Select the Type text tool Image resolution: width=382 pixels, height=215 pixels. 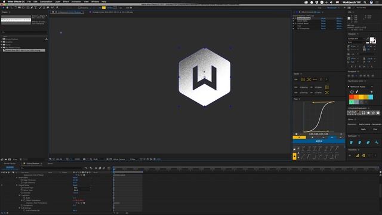tap(36, 8)
